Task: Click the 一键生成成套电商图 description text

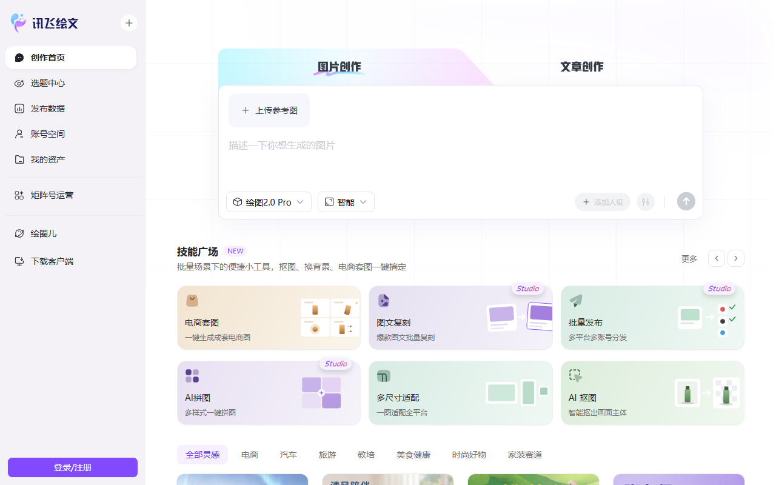Action: (218, 338)
